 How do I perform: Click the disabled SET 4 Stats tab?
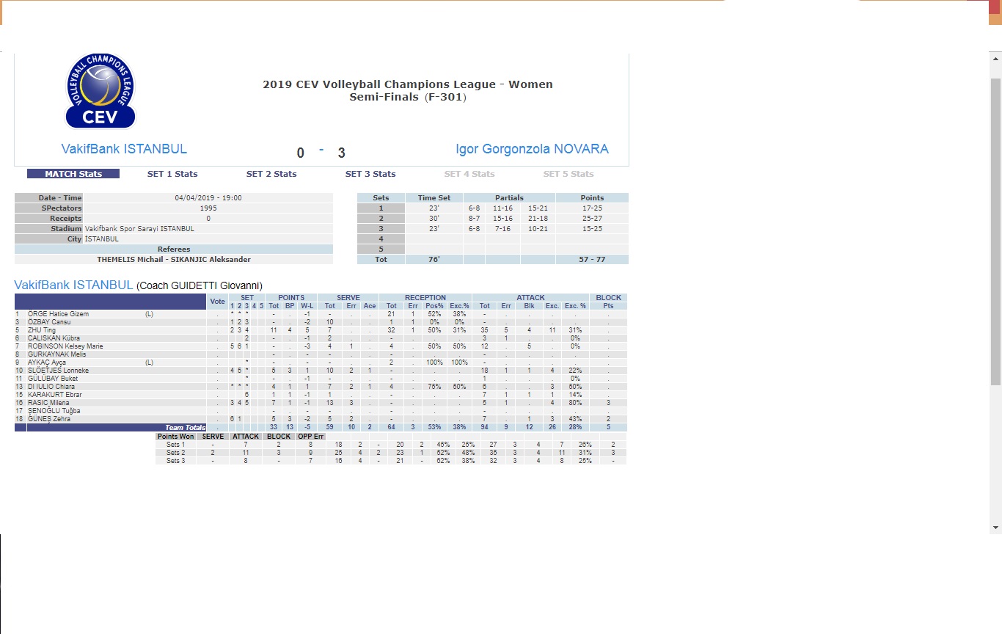point(469,174)
